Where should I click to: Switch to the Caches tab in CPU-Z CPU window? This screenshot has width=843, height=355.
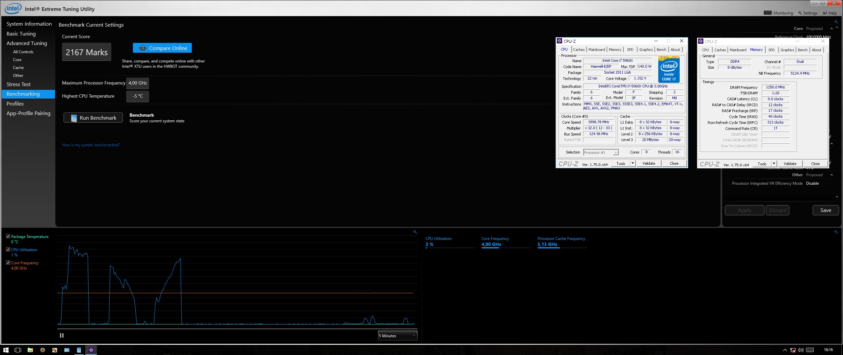coord(579,50)
